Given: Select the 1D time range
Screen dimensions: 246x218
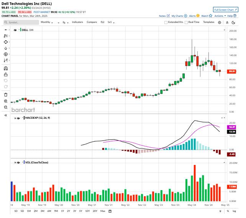Looking at the screenshot, I should pyautogui.click(x=16, y=211).
